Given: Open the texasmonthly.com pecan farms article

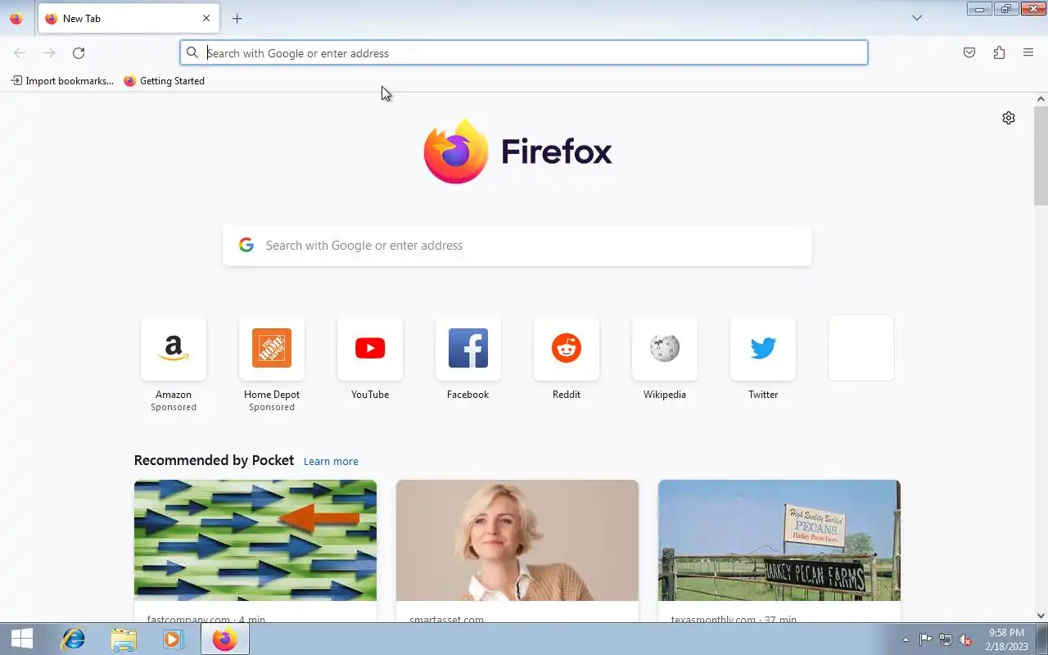Looking at the screenshot, I should coord(779,540).
